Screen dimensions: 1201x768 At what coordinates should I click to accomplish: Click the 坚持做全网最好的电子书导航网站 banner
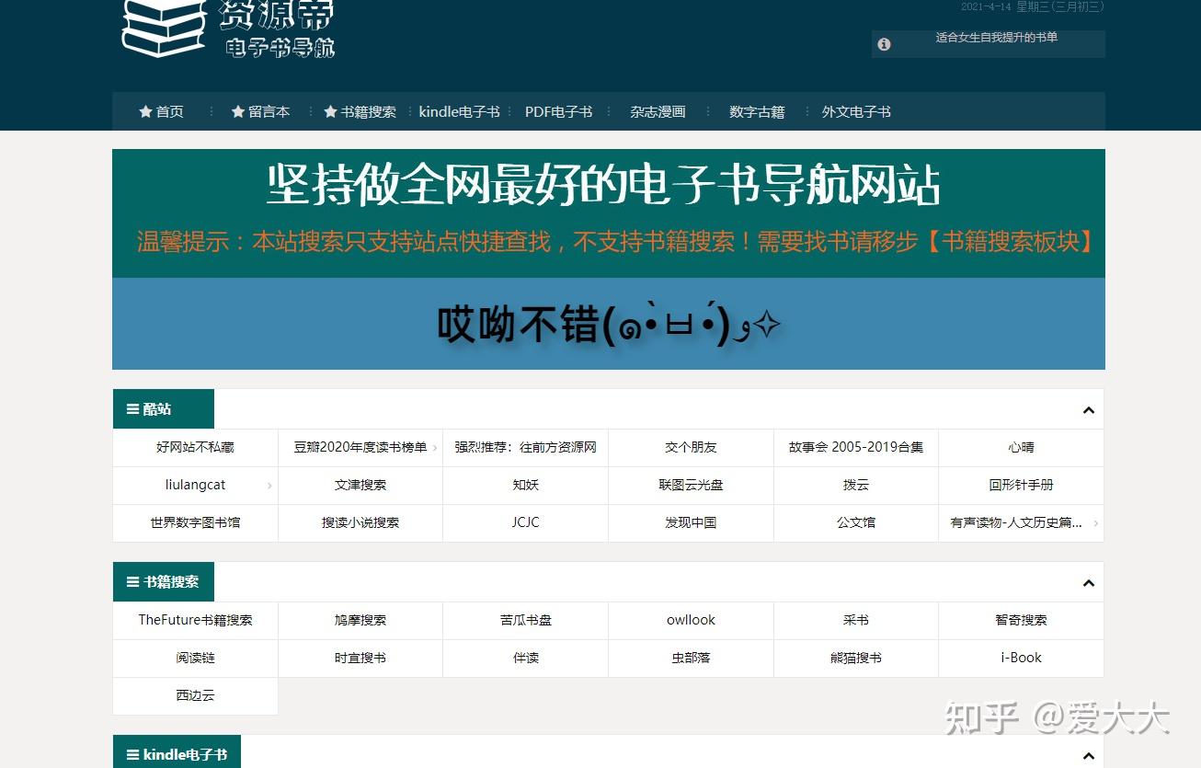609,213
